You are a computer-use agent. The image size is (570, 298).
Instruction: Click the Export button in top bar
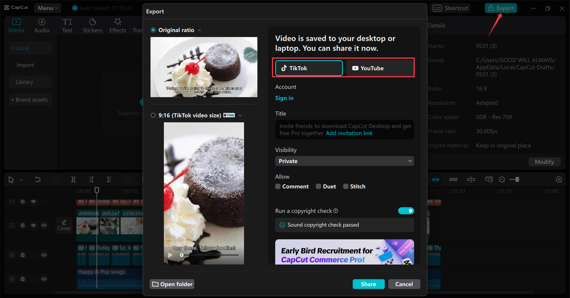[501, 8]
